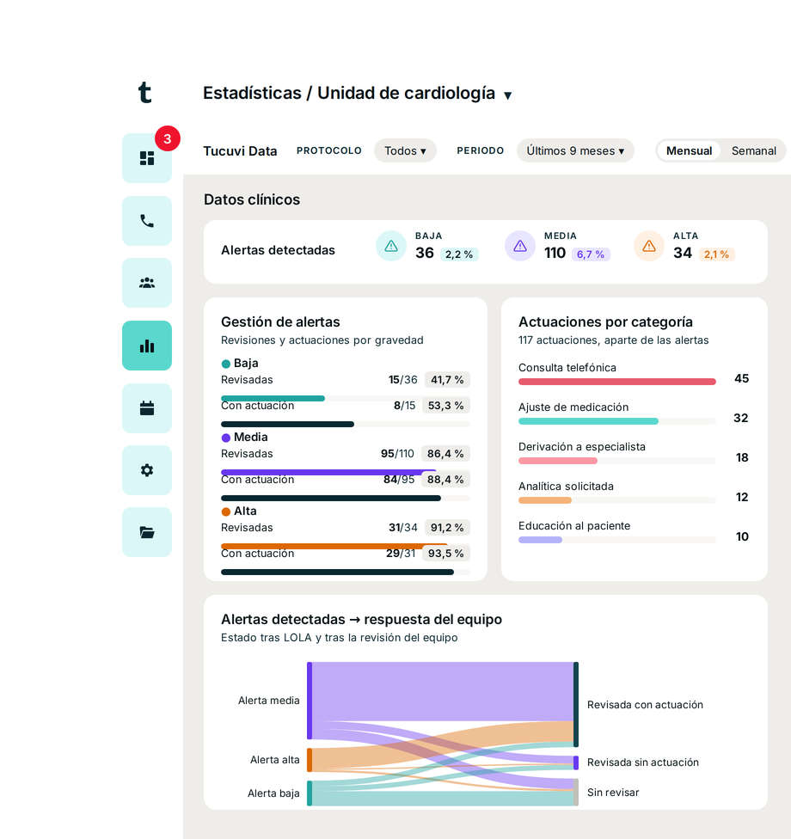Image resolution: width=791 pixels, height=839 pixels.
Task: Click the 'Gestión de alertas' card title
Action: (x=280, y=322)
